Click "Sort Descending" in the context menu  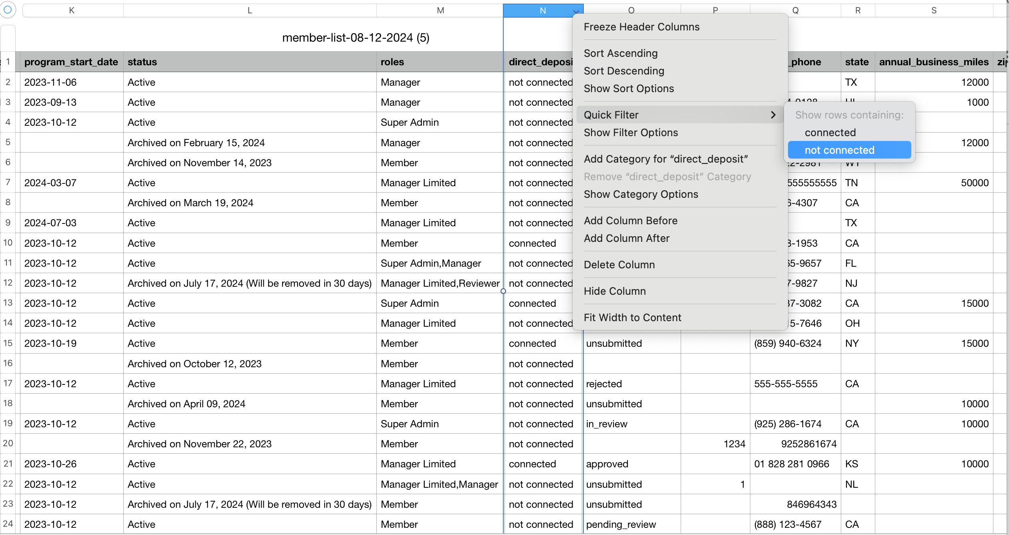coord(623,71)
